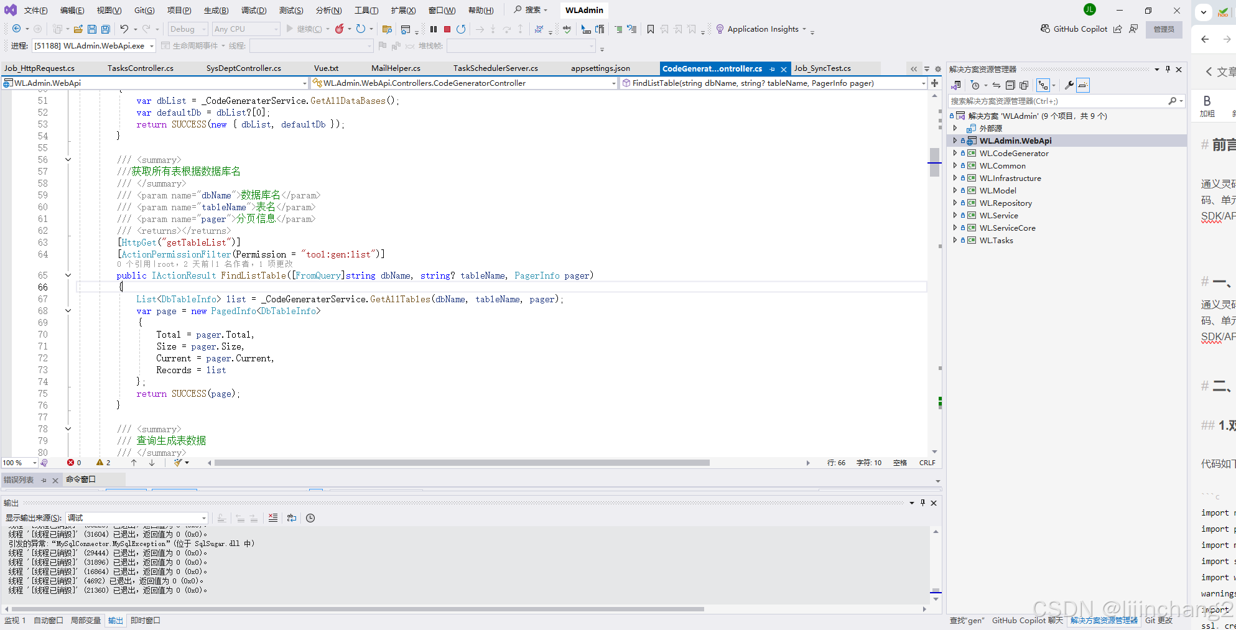Open output source 调试 dropdown
Screen dimensions: 1236x630
tap(203, 518)
